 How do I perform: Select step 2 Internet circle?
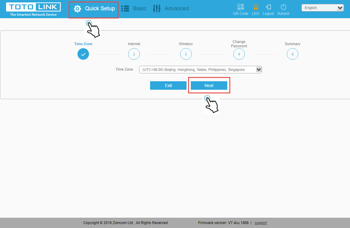point(134,54)
